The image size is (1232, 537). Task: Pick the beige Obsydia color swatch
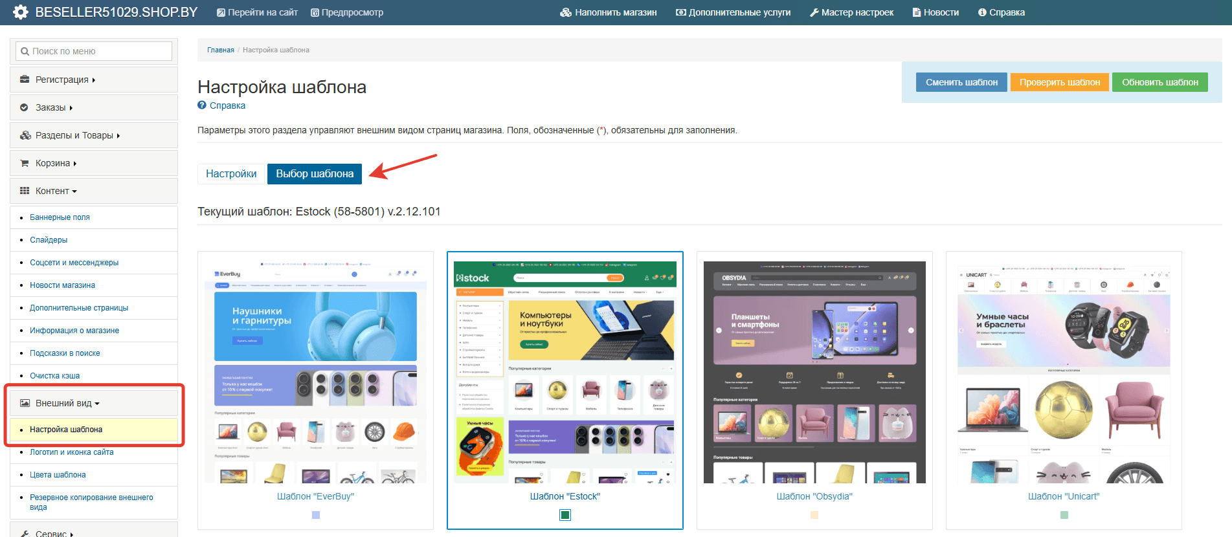tap(814, 515)
